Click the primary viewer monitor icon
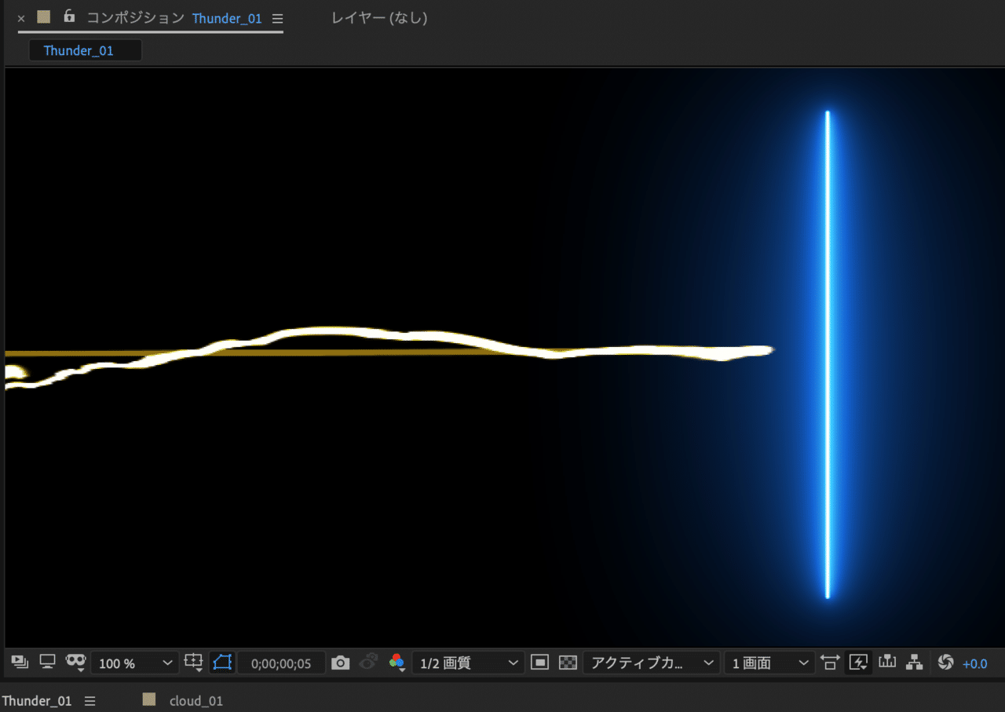This screenshot has width=1005, height=712. click(x=47, y=663)
